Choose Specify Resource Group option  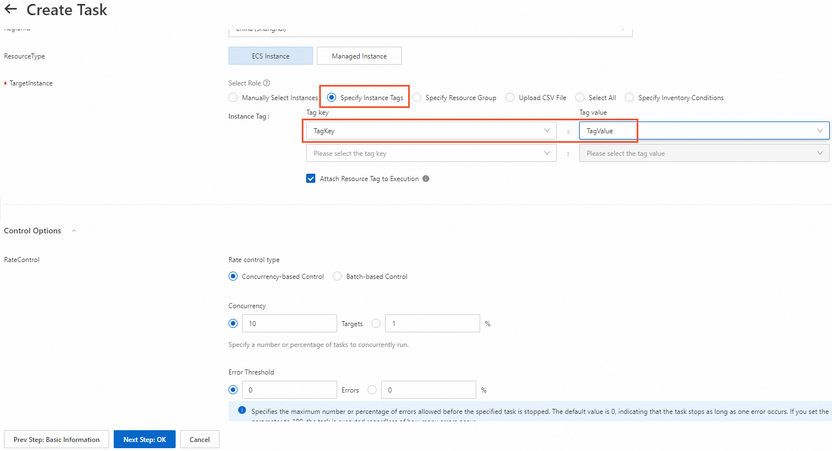pyautogui.click(x=417, y=98)
